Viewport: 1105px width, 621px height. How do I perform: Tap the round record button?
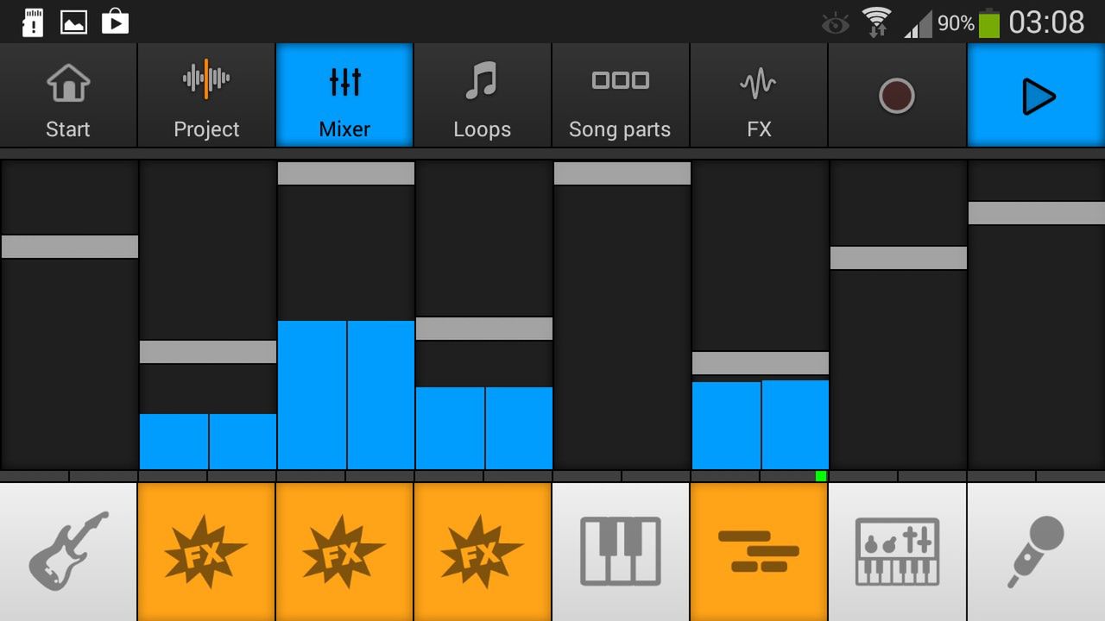point(897,96)
